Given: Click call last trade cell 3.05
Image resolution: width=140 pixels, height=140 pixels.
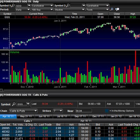Looking at the screenshot, I should tap(45, 128).
